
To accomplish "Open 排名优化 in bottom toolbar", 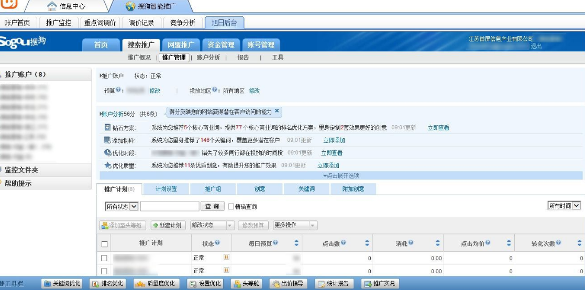I will pyautogui.click(x=108, y=284).
